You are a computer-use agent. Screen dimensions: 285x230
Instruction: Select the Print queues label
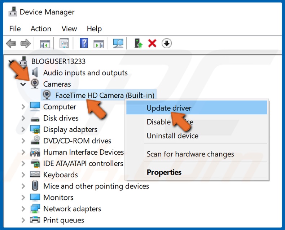63,220
